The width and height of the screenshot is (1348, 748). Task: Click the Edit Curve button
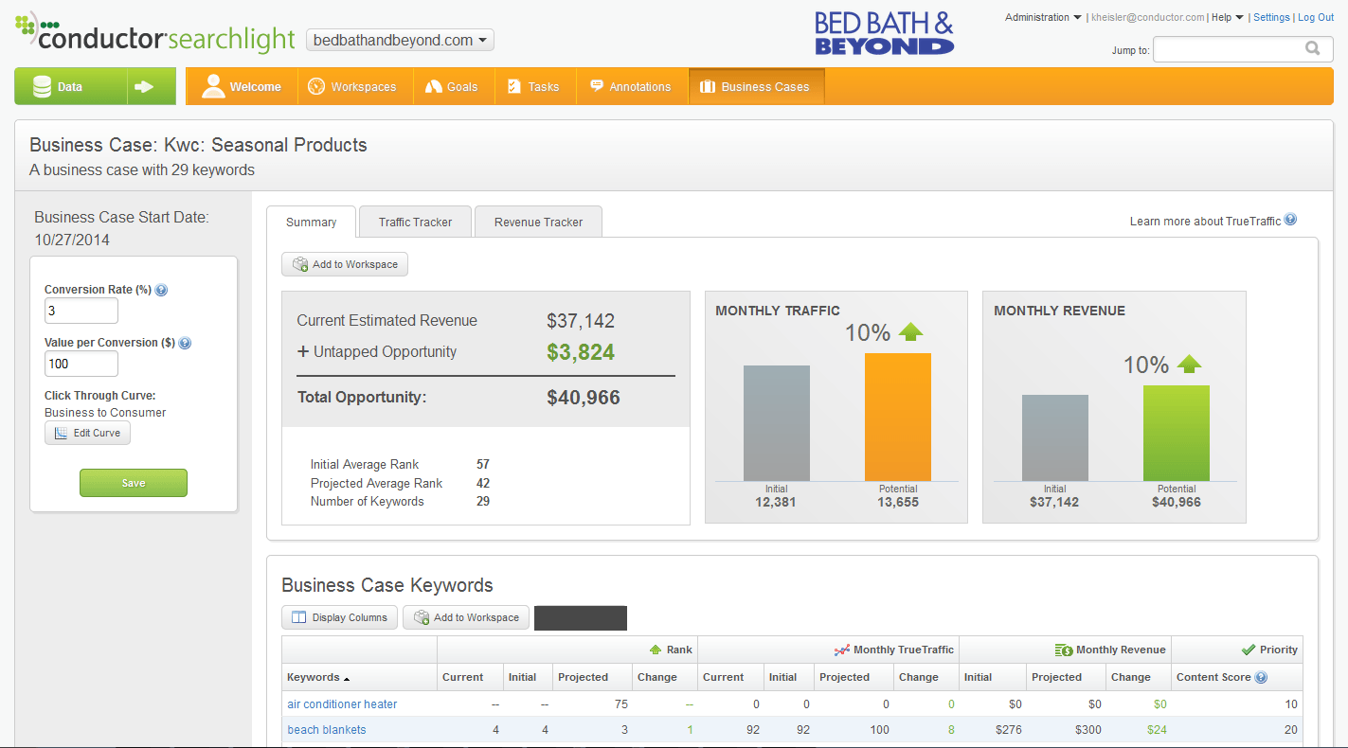(87, 433)
